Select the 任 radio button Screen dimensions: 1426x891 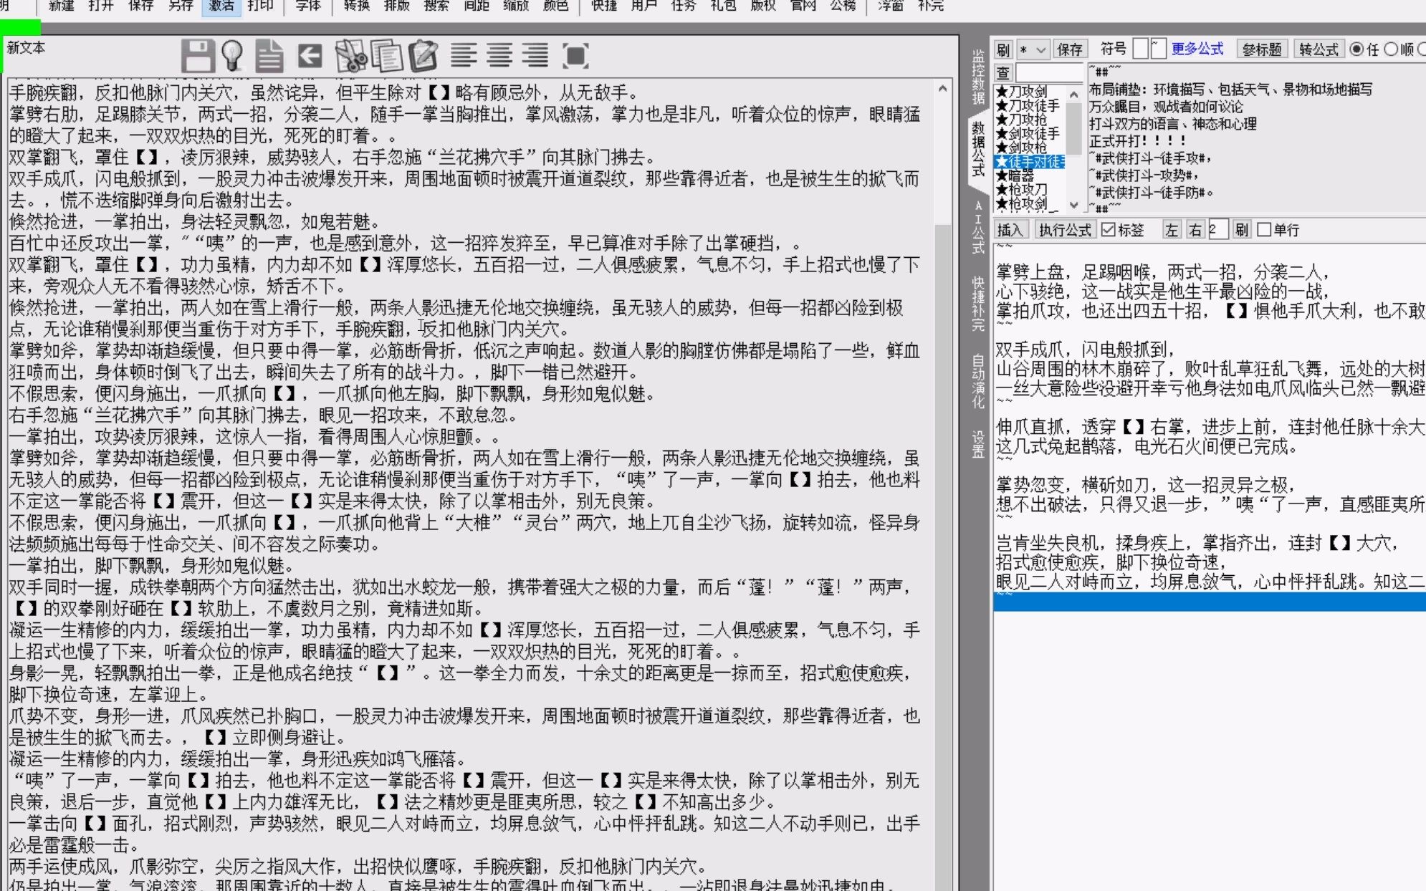pyautogui.click(x=1356, y=49)
